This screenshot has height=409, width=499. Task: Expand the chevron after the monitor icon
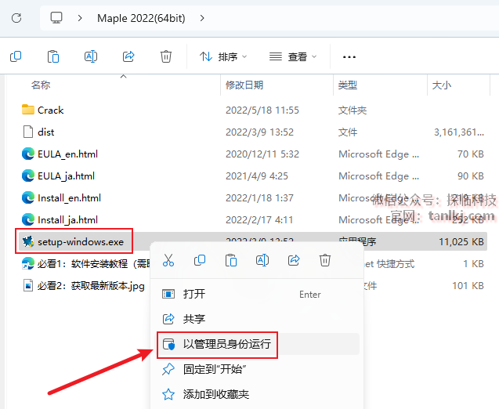80,18
